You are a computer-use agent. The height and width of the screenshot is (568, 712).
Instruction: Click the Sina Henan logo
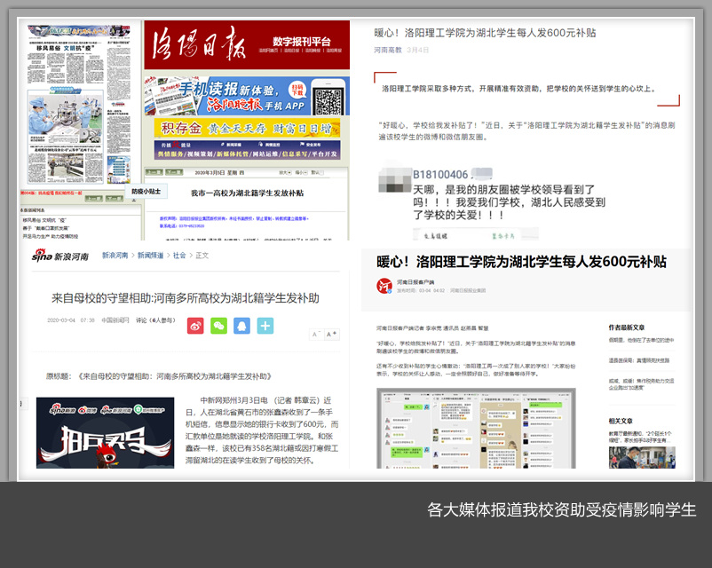pos(59,256)
